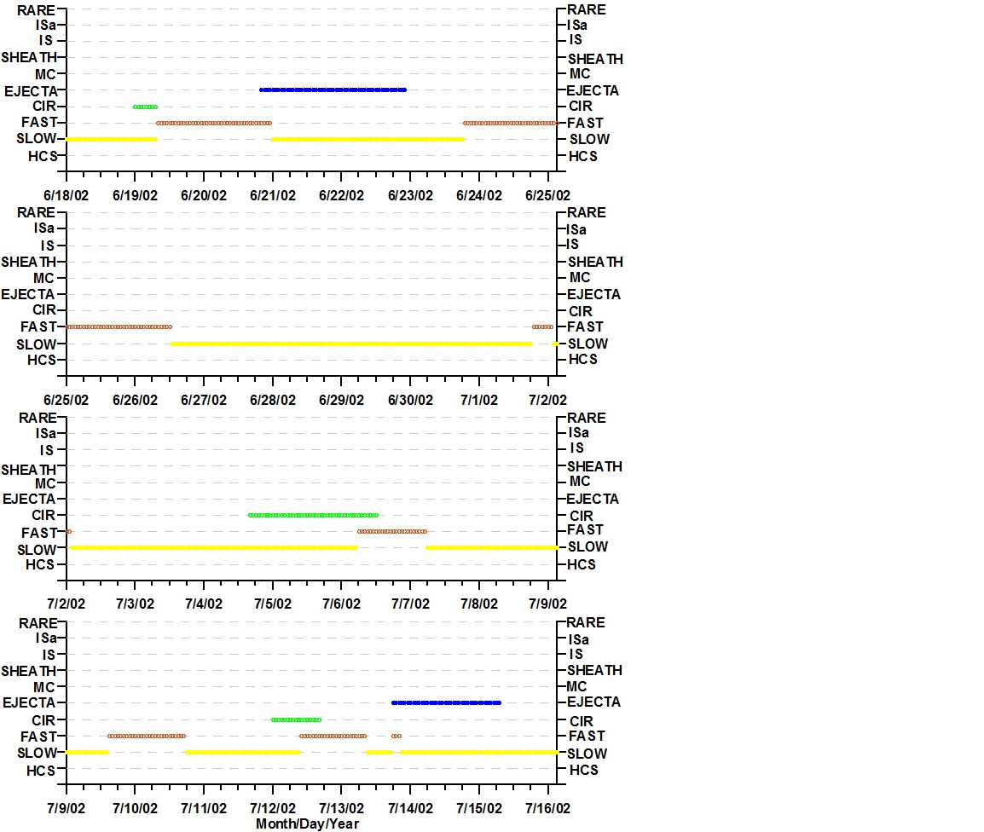This screenshot has height=832, width=984.
Task: Select the 7/6/02 axis date
Action: coord(341,604)
